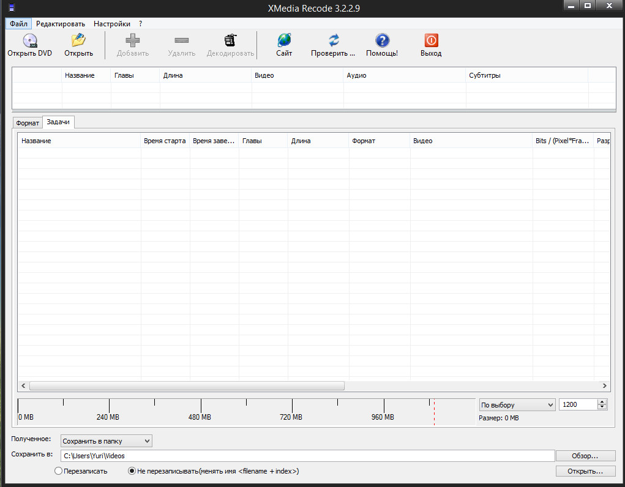This screenshot has width=625, height=487.
Task: Click the Субтитры column header in file list
Action: (527, 75)
